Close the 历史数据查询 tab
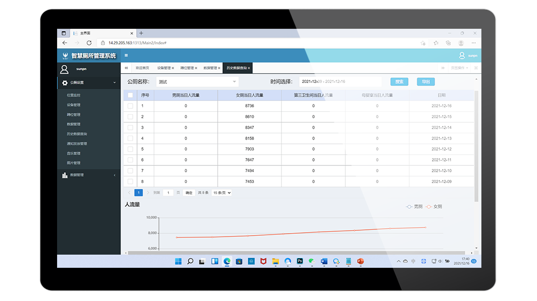Viewport: 537px width, 301px height. (x=249, y=68)
